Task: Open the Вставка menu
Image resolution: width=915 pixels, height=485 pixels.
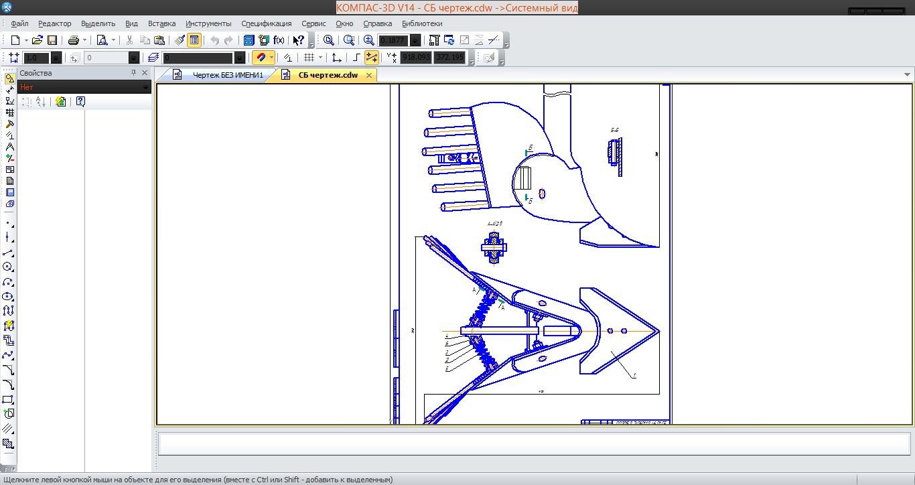Action: pos(162,23)
